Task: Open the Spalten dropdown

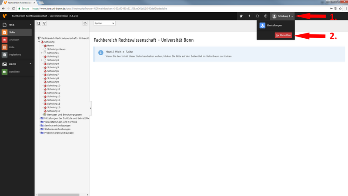Action: [104, 23]
